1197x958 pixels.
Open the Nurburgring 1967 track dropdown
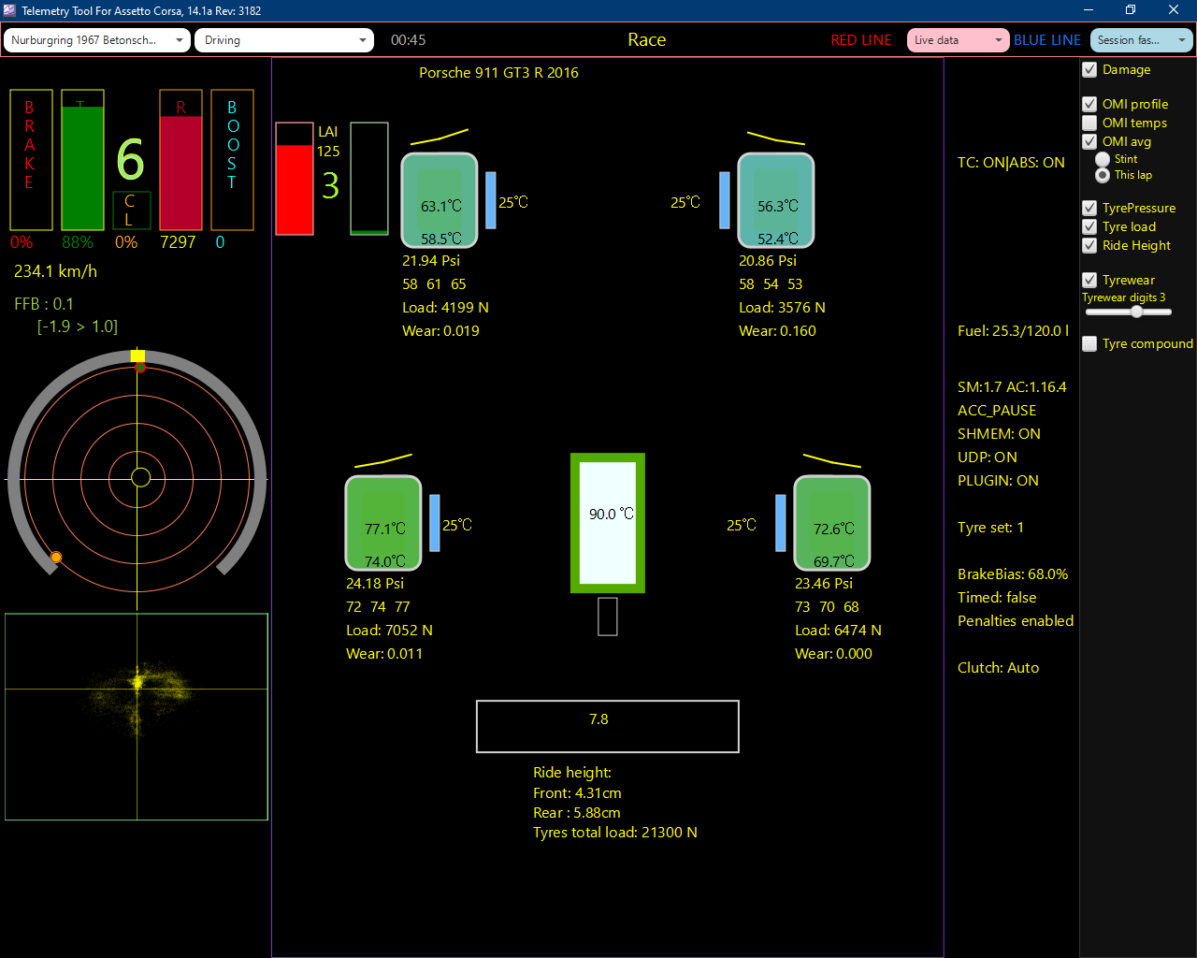click(97, 40)
